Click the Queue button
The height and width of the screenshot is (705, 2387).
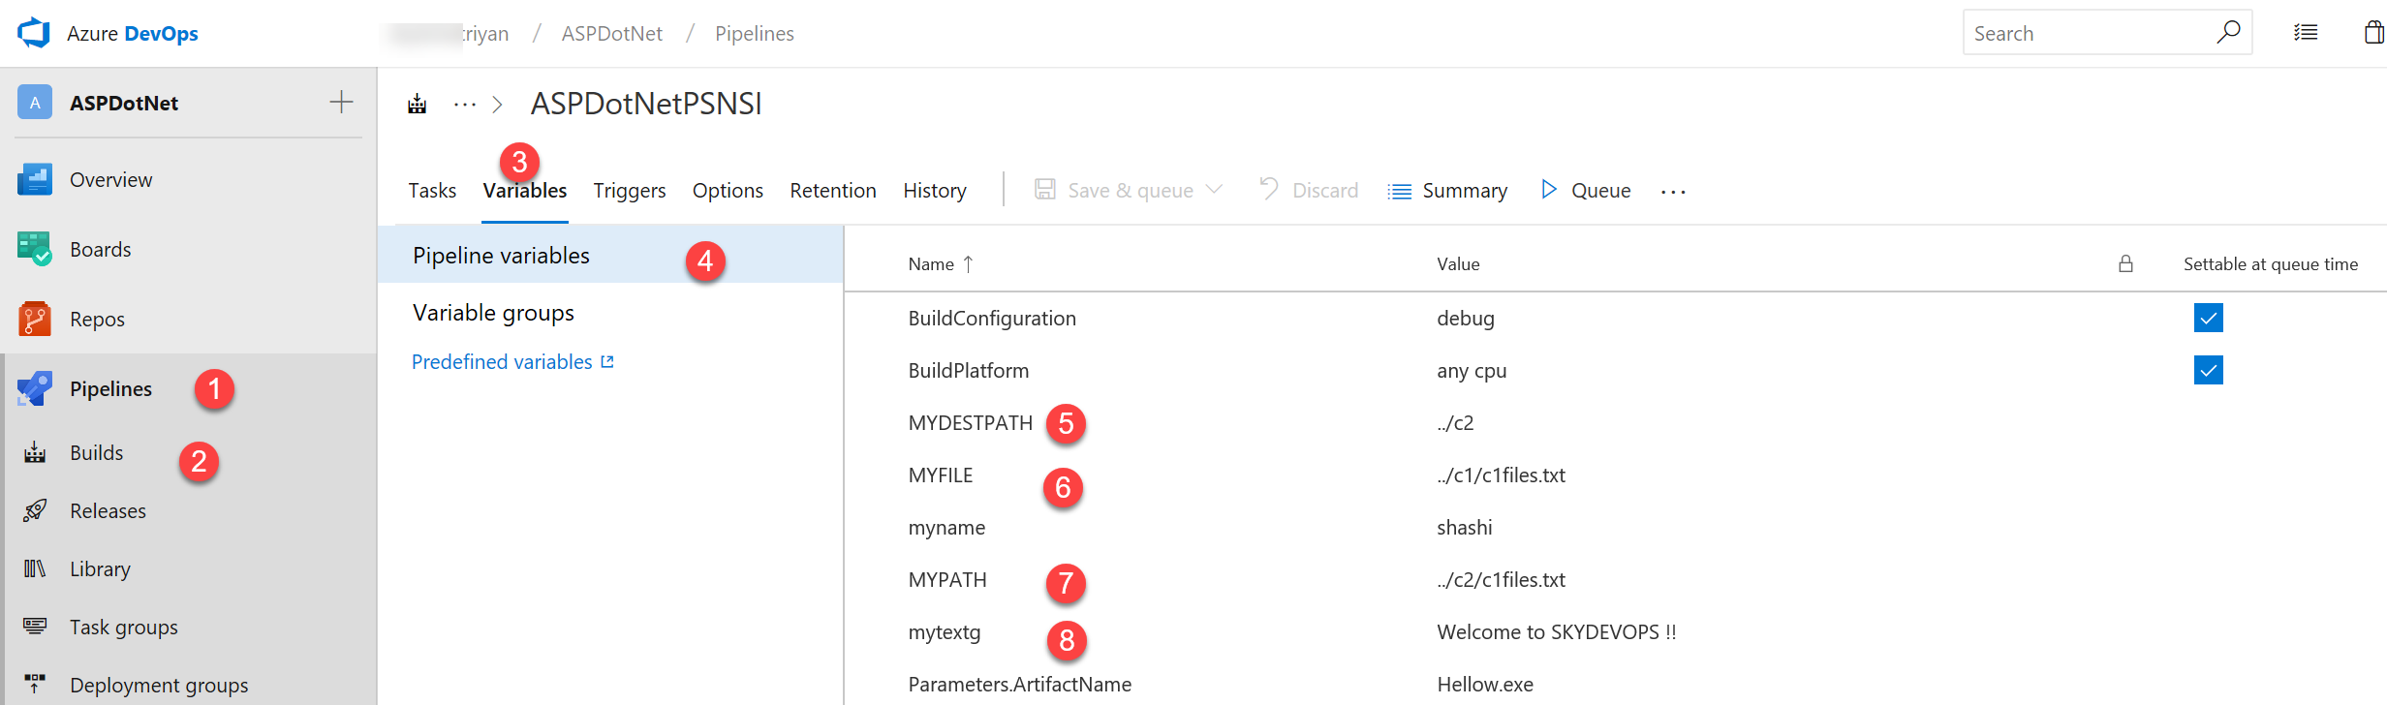[x=1586, y=190]
